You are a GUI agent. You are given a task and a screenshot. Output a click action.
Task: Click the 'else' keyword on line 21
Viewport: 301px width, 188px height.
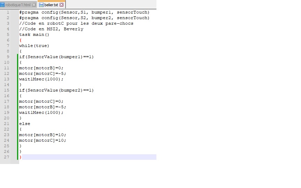pos(25,124)
